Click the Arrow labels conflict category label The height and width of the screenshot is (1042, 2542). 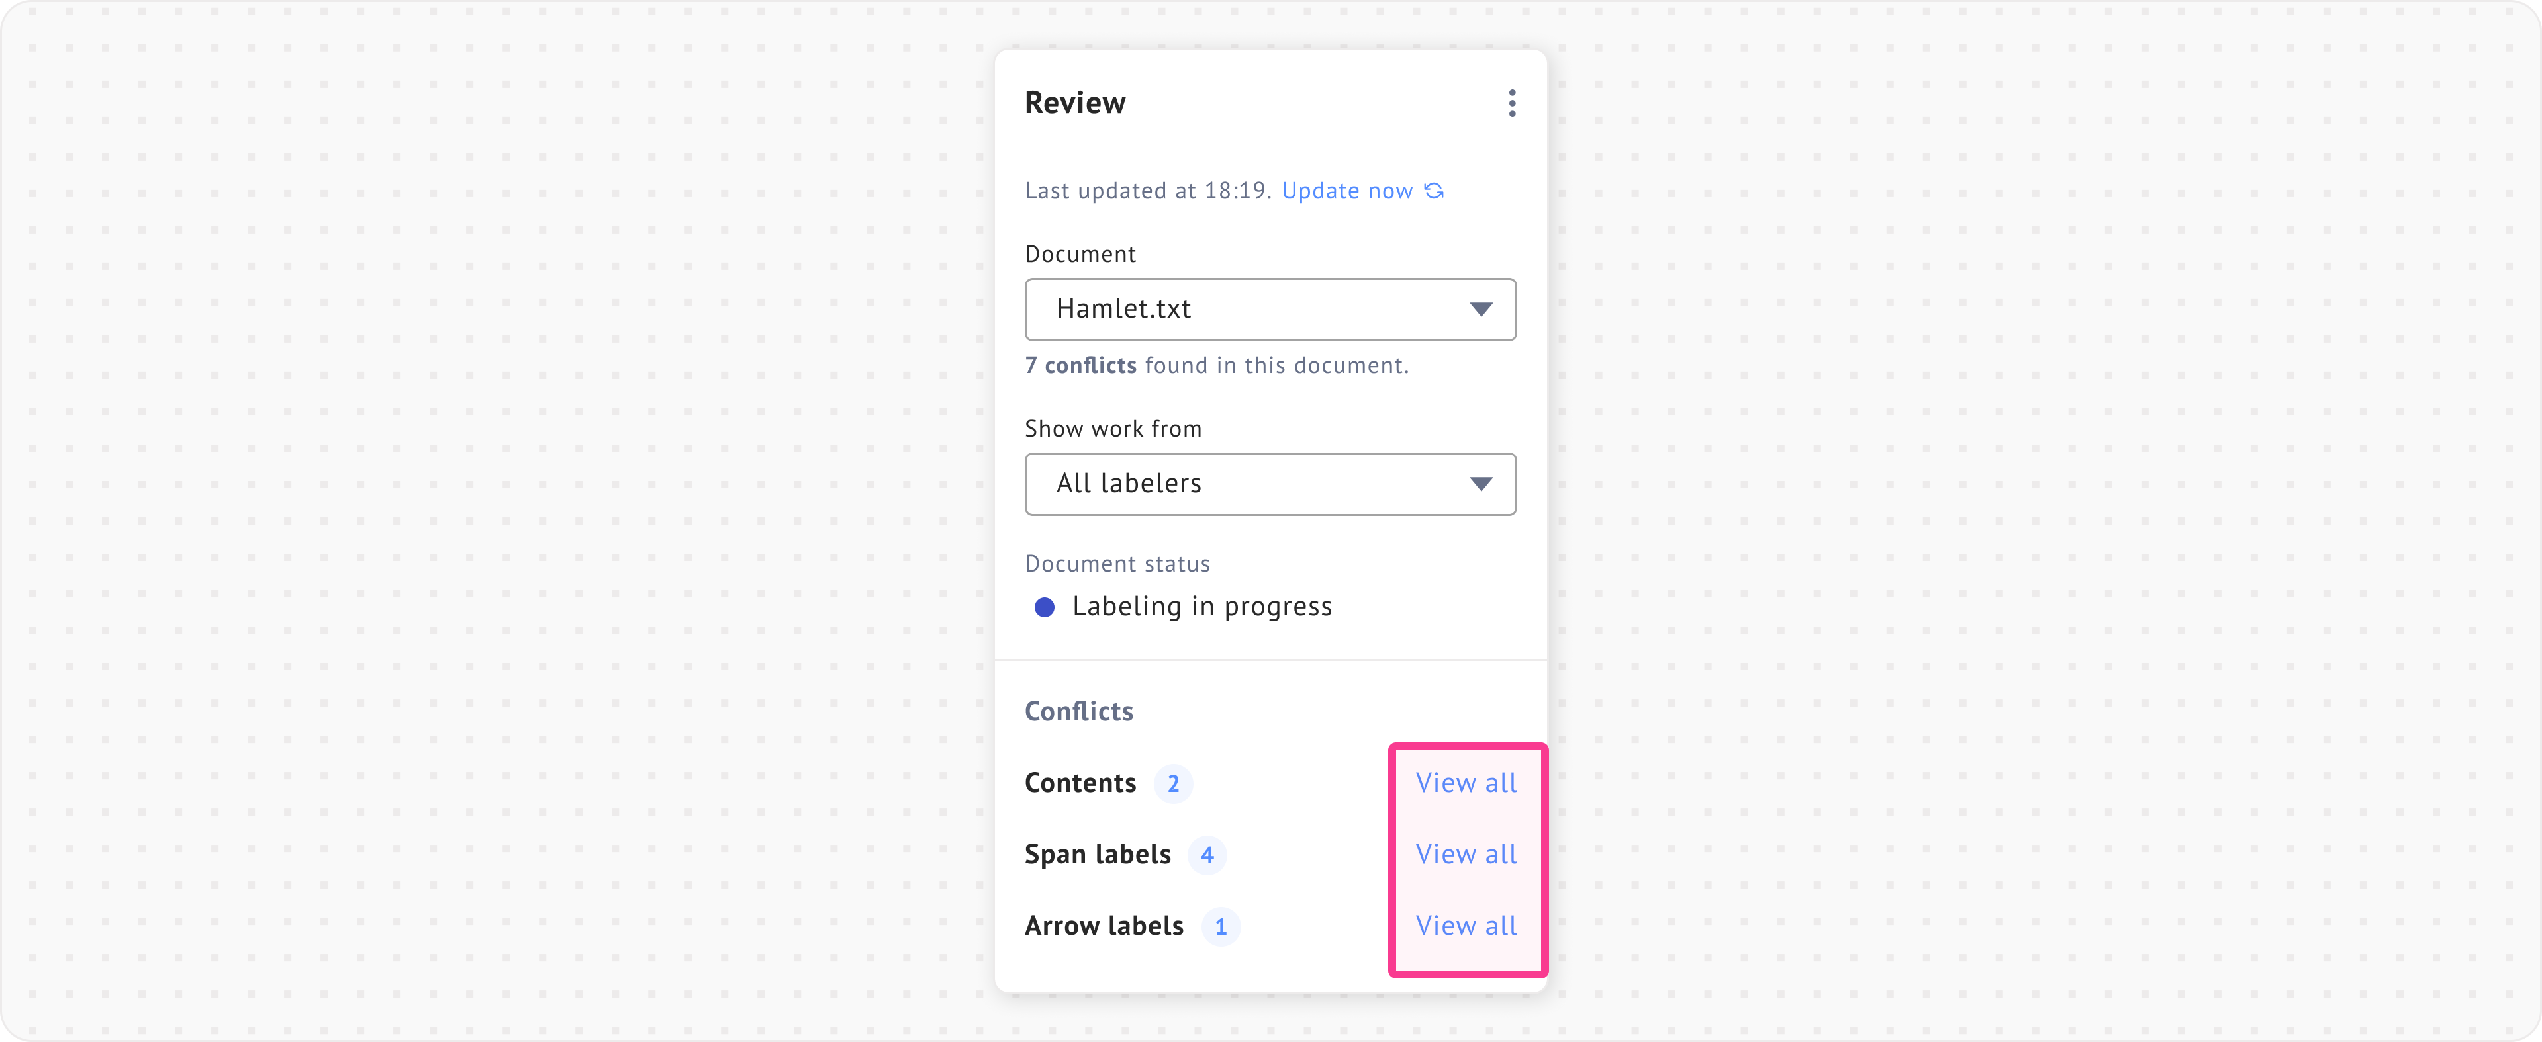(1104, 927)
